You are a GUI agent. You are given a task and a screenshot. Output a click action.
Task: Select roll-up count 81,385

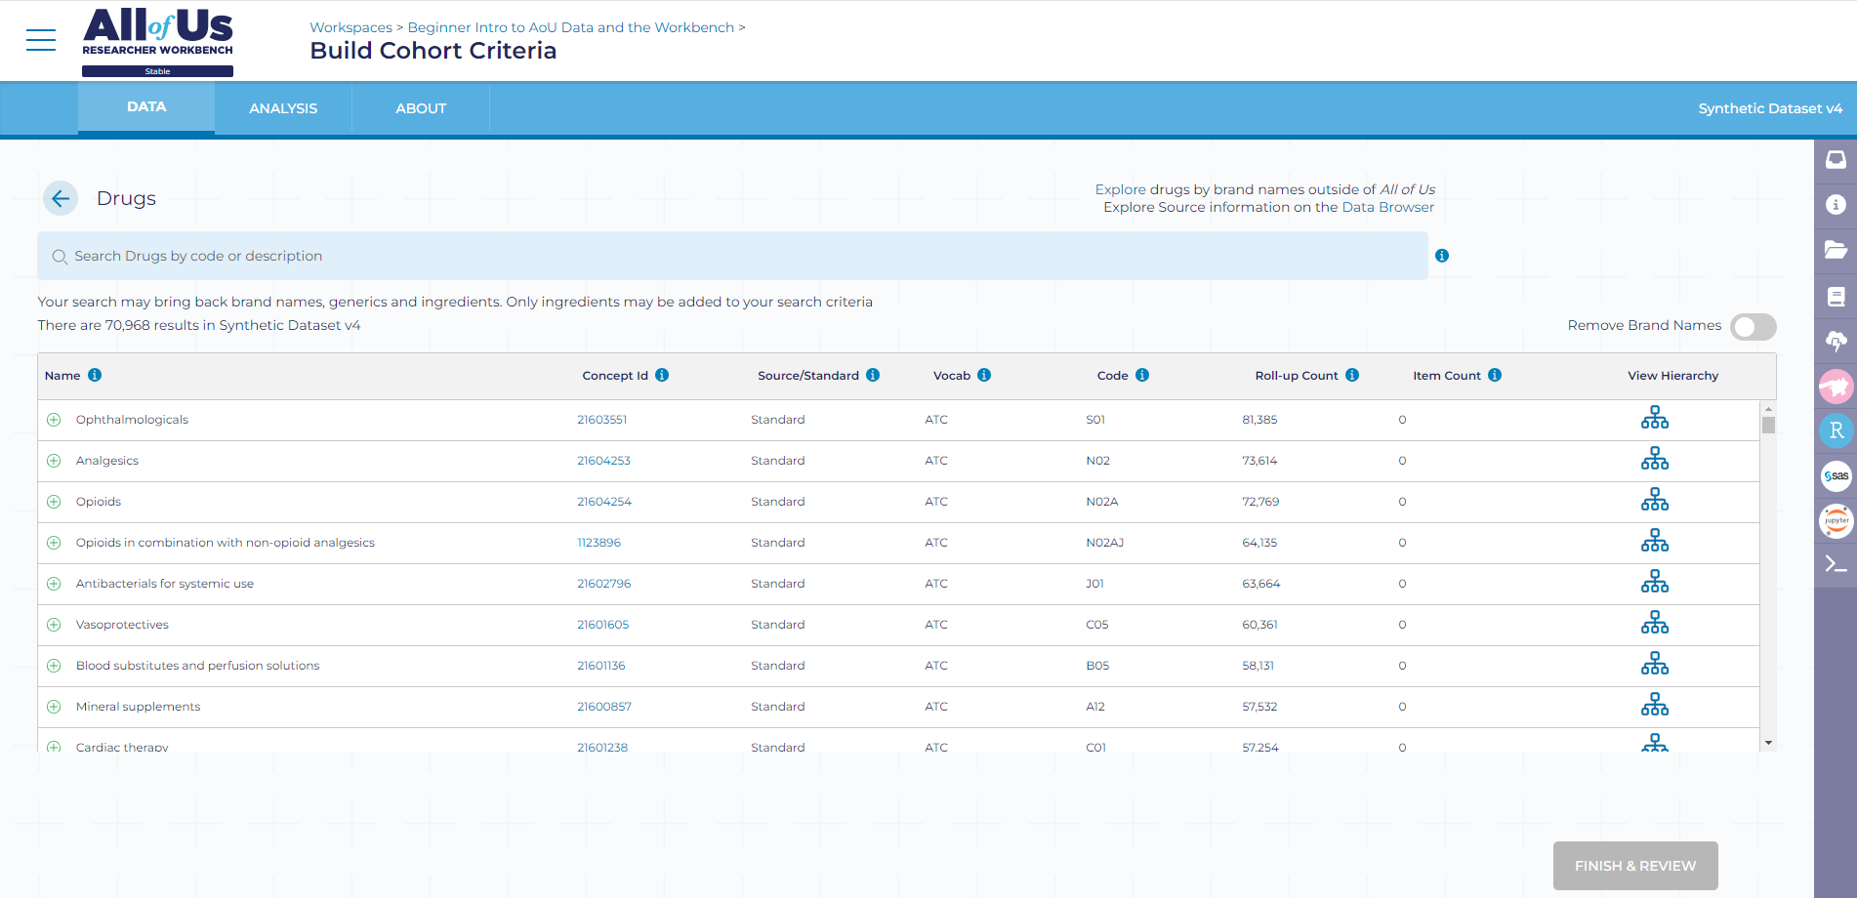pyautogui.click(x=1259, y=420)
